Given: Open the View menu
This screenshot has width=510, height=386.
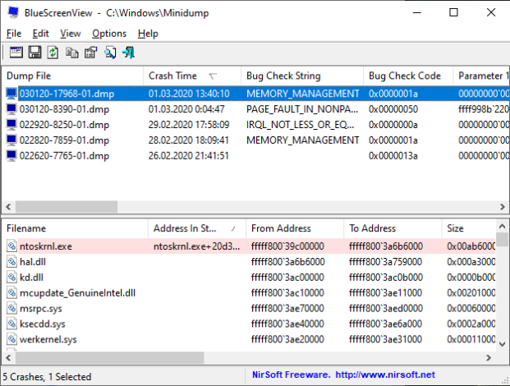Looking at the screenshot, I should pos(71,34).
